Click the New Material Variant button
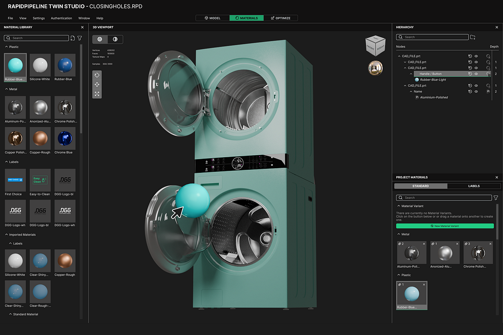The height and width of the screenshot is (335, 503). click(446, 226)
